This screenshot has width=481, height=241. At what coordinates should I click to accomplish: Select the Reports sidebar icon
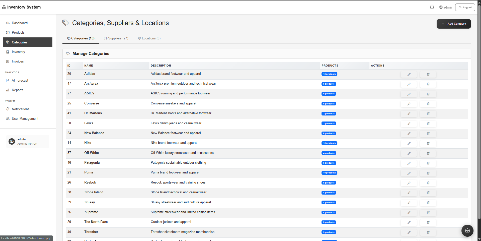[8, 90]
